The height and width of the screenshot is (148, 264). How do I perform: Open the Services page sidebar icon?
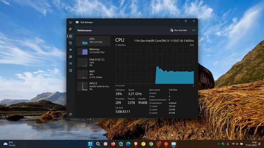[71, 70]
